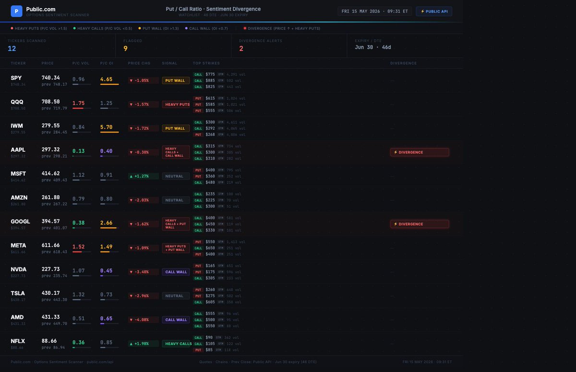Select the NVDA Call Wall signal badge
This screenshot has height=372, width=576.
[x=176, y=272]
